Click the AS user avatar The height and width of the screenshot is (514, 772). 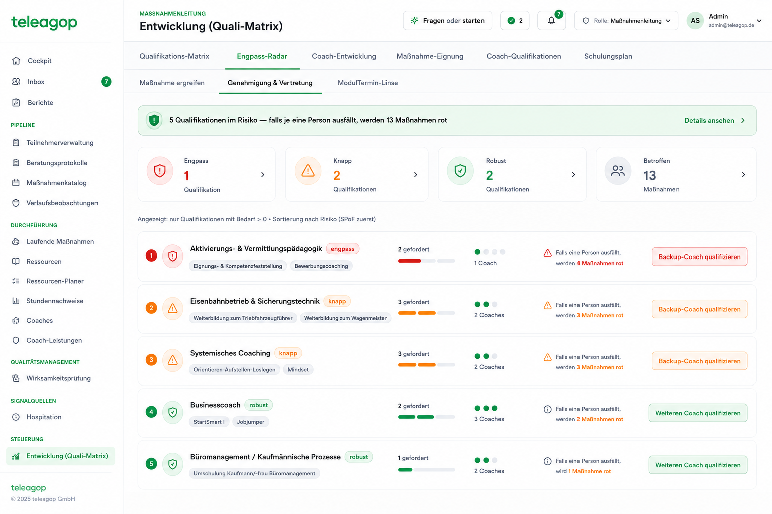click(695, 21)
